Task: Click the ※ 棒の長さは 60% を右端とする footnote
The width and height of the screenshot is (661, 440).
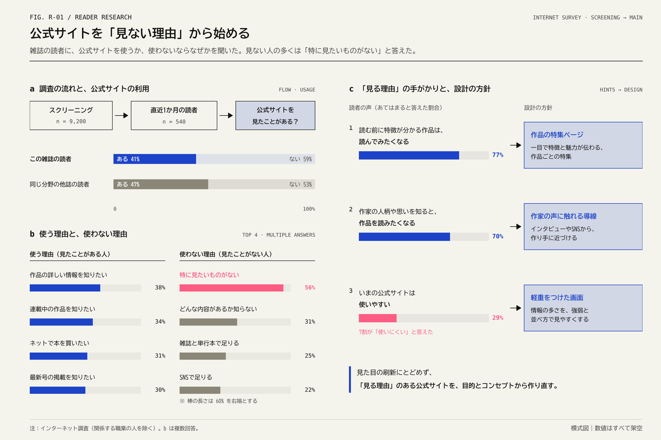Action: point(218,401)
